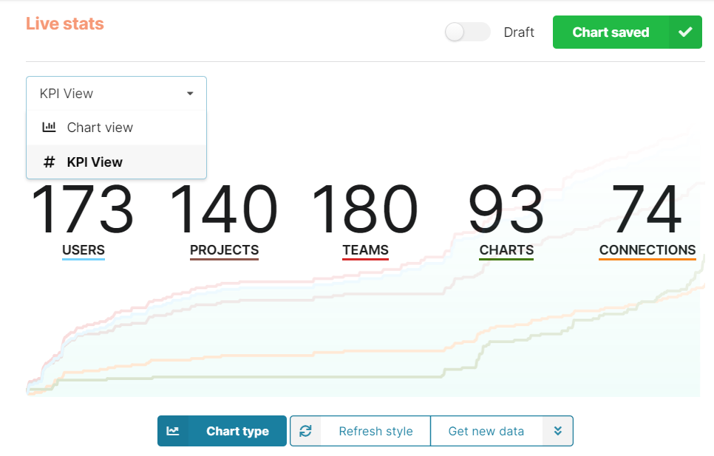Click the refresh arrows icon beside Refresh style
Viewport: 714px width, 456px height.
coord(305,431)
